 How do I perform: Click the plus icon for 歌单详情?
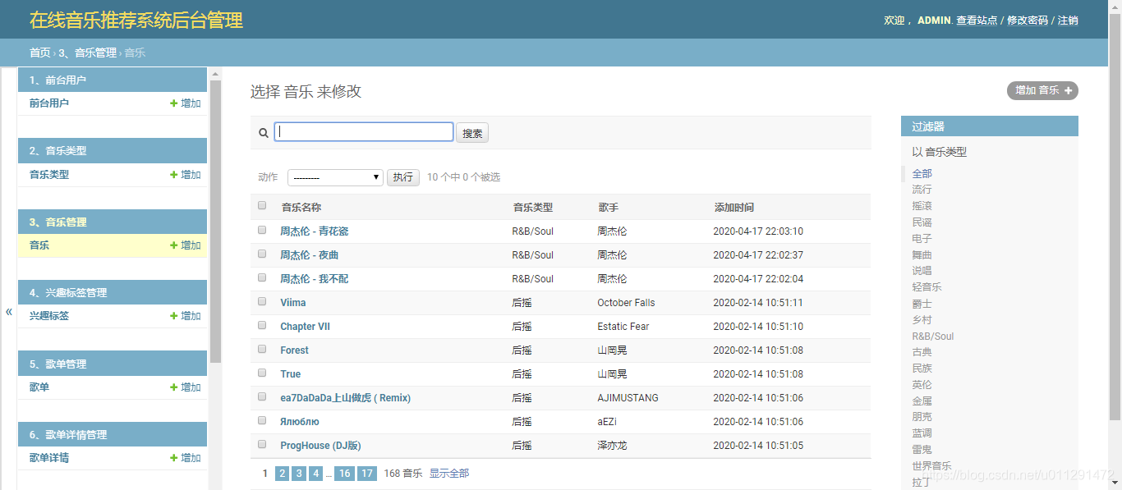click(x=174, y=458)
